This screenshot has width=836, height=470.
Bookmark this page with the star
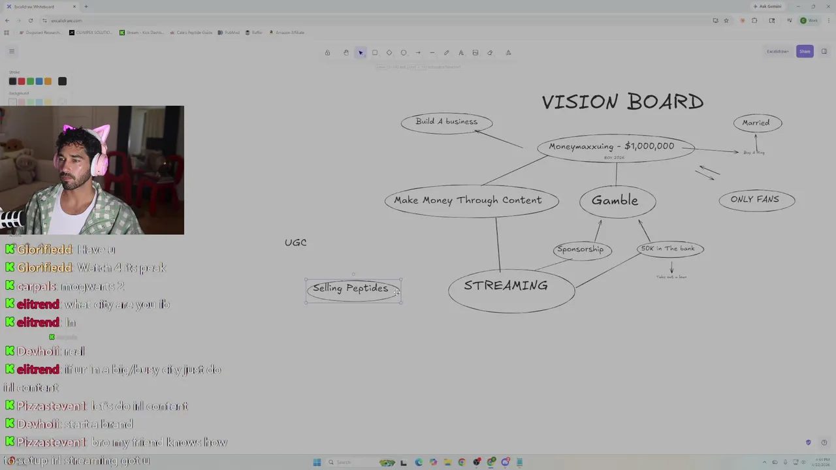click(x=726, y=20)
